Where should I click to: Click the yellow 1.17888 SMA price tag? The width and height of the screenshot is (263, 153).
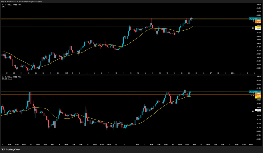(258, 97)
